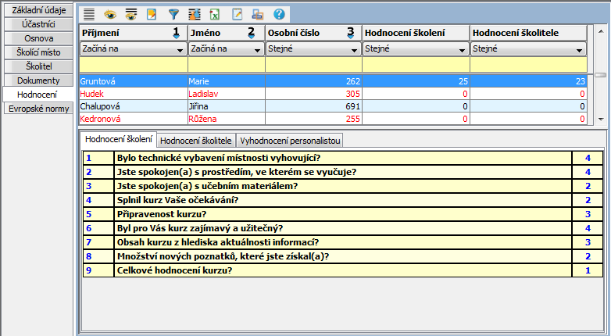Viewport: 611px width, 336px height.
Task: Click the person with list icon
Action: (194, 14)
